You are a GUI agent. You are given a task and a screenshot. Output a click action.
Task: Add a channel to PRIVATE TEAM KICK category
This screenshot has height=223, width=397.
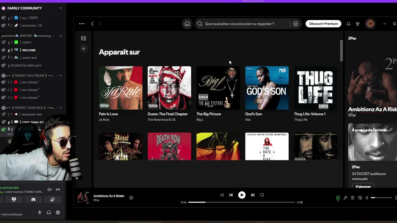(60, 108)
